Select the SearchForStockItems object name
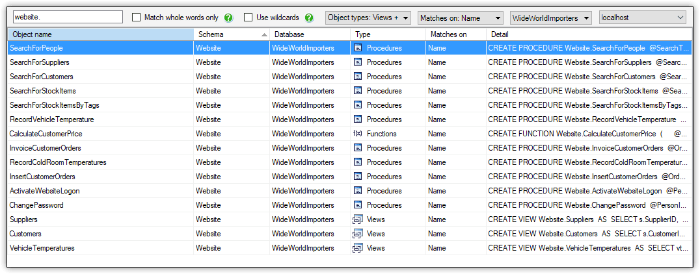 pos(43,91)
